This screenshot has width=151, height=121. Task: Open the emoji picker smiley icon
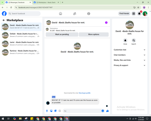[103, 111]
